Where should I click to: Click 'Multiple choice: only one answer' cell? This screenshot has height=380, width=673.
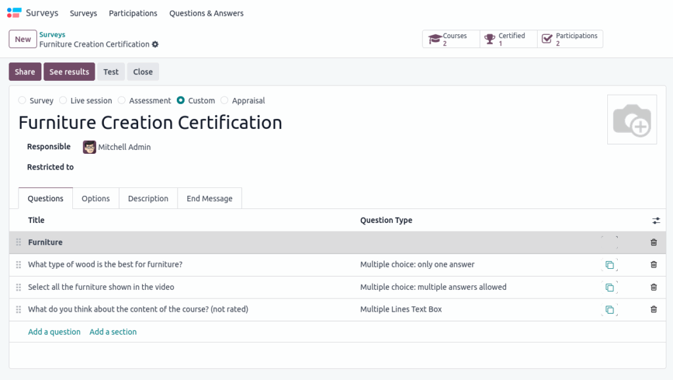click(x=417, y=264)
